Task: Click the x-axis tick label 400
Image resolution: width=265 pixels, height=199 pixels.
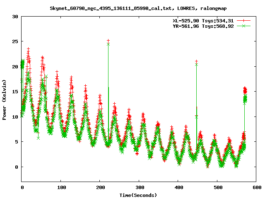Action: coord(178,187)
